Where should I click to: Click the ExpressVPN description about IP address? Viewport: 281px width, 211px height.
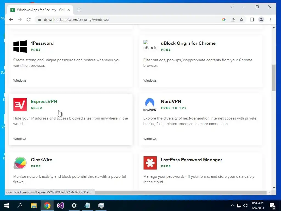[x=71, y=121]
